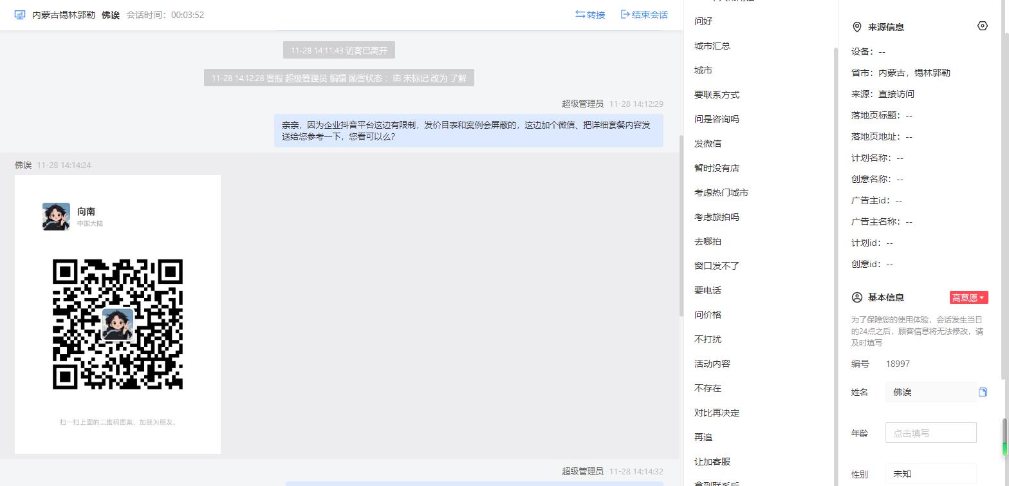This screenshot has width=1009, height=486.
Task: Click the sender label 超级管理员 at 14:12:29
Action: click(x=582, y=104)
